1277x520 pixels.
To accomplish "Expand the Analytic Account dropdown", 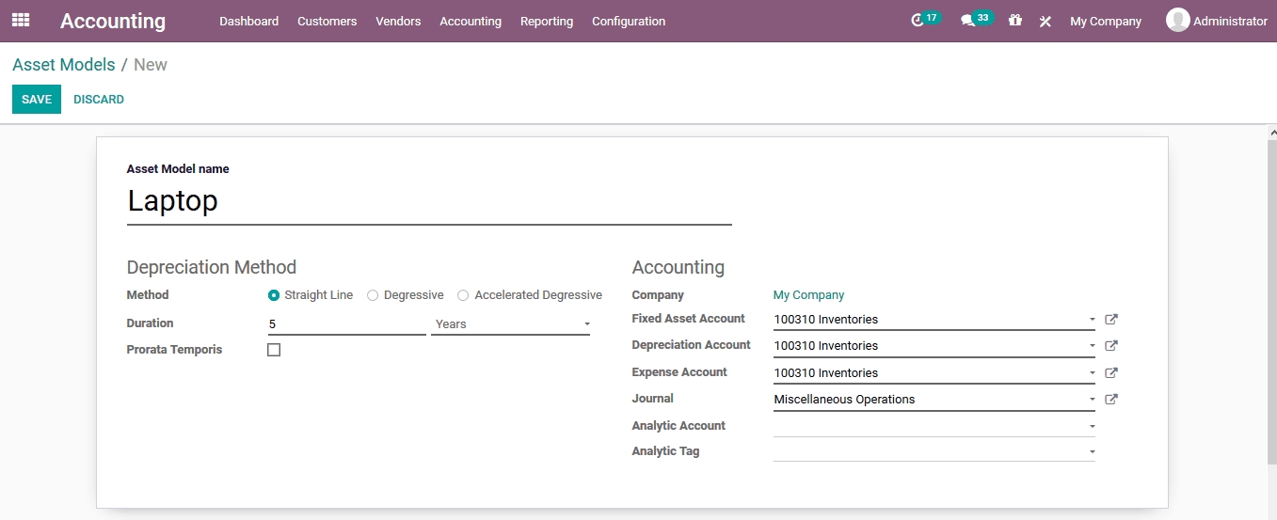I will coord(934,426).
